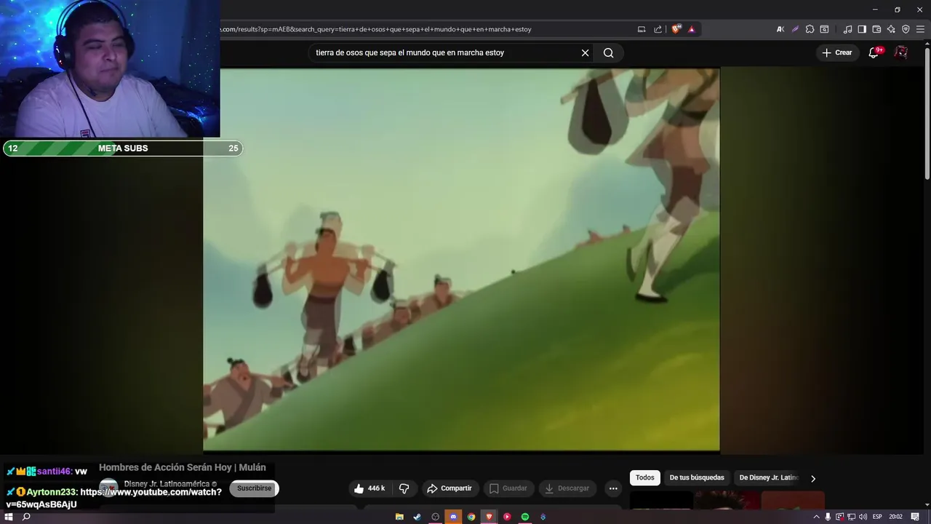Click the Suscribirse button

[254, 488]
